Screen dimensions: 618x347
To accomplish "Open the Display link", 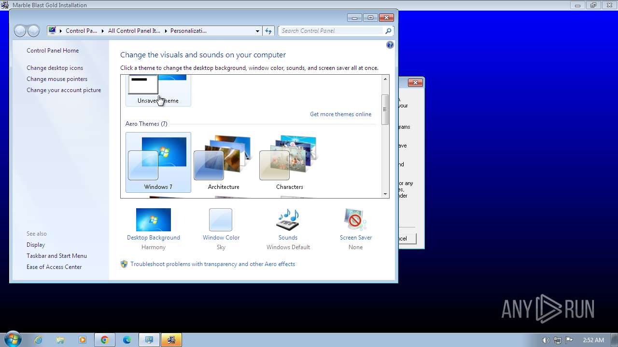I will pos(36,245).
